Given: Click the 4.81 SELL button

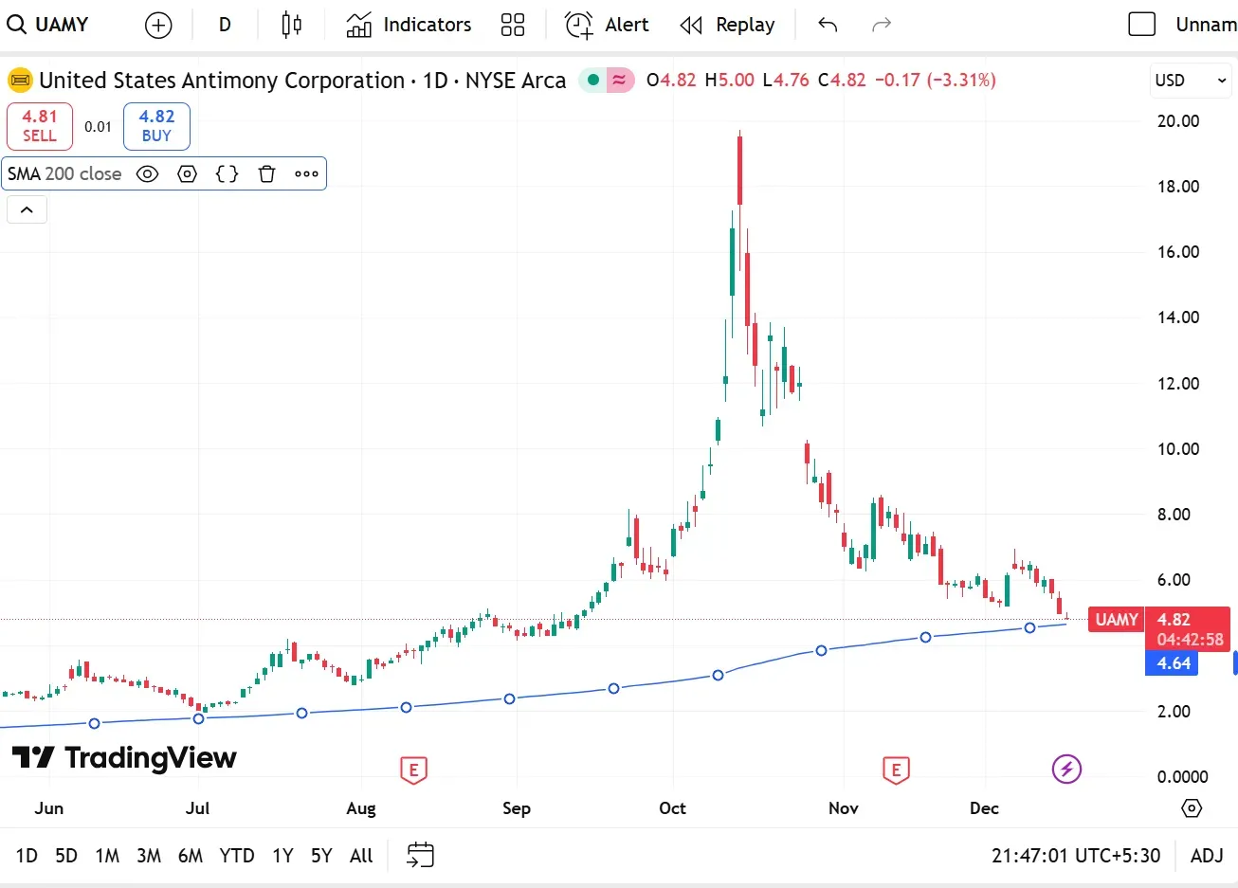Looking at the screenshot, I should (x=40, y=126).
